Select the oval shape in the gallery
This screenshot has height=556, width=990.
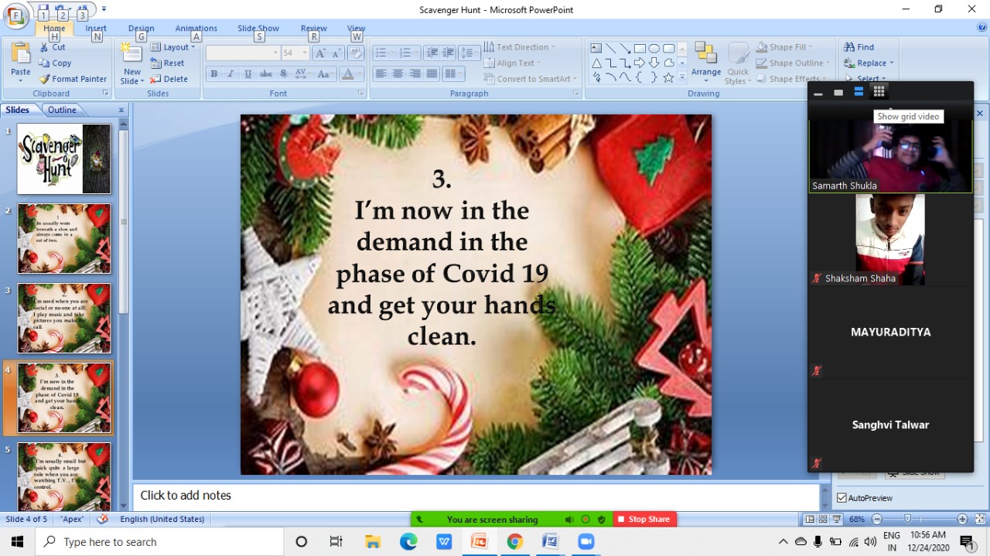[654, 48]
